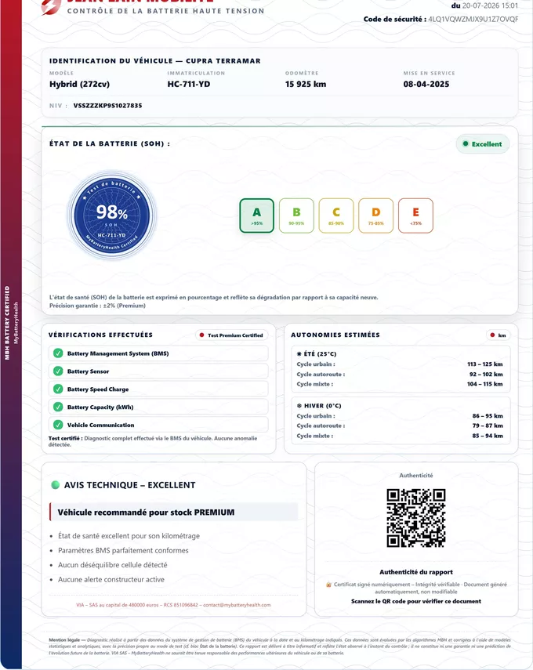Click the Vehicle Communication row label

[x=100, y=426]
